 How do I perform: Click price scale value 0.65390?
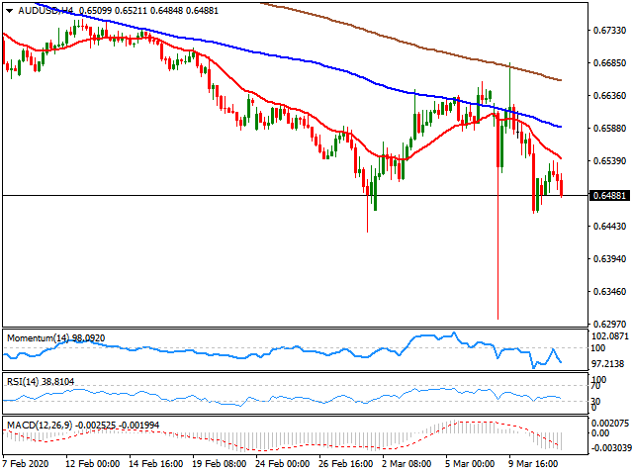pos(609,161)
